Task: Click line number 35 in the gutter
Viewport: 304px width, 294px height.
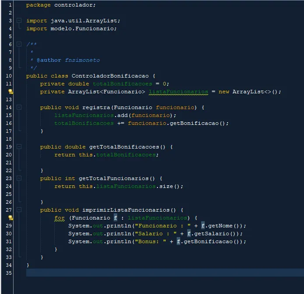Action: [x=10, y=273]
